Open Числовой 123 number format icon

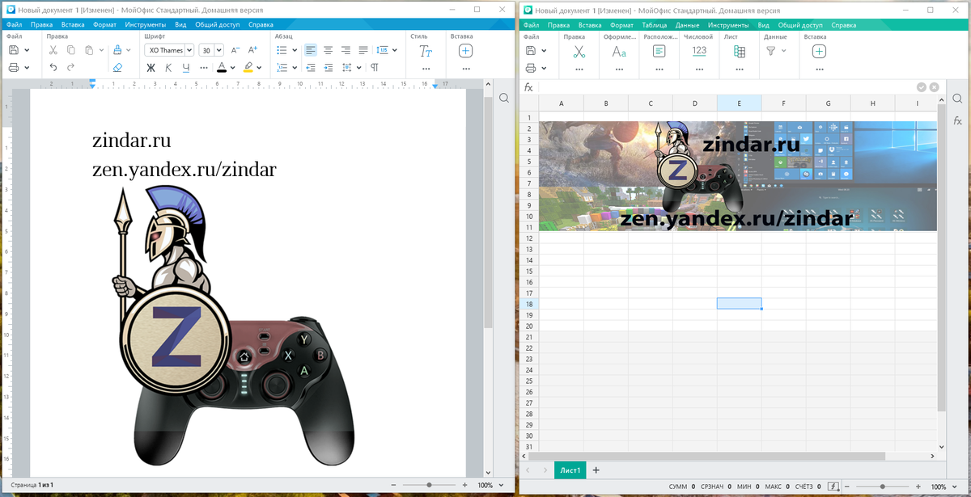(x=699, y=51)
